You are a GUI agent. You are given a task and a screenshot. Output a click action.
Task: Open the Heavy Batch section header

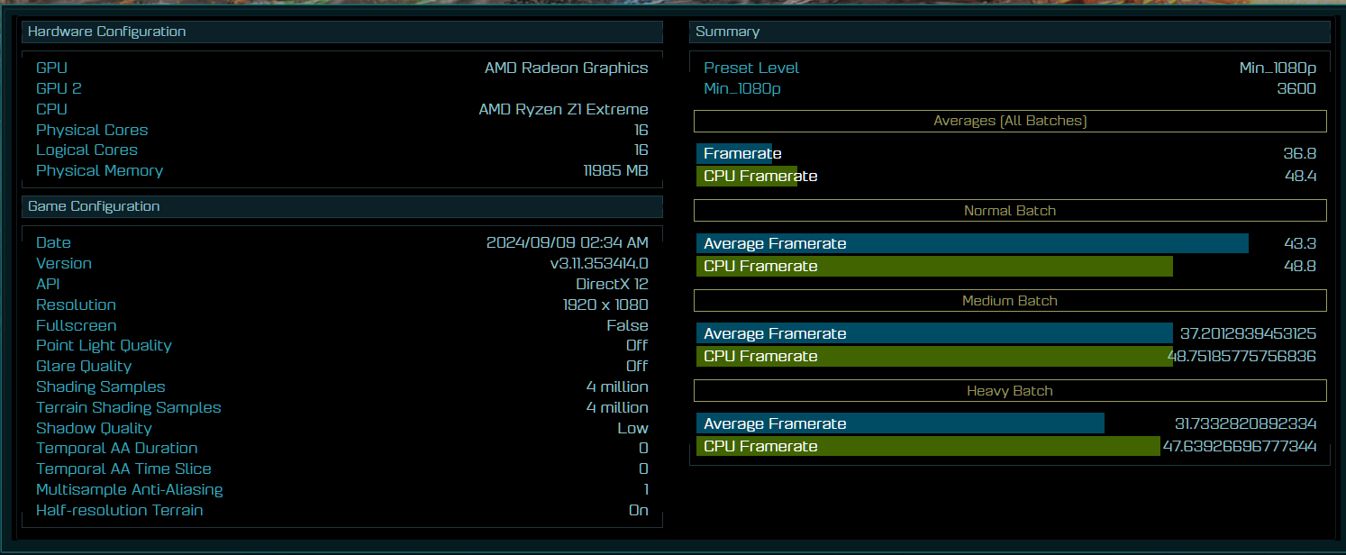[x=1010, y=391]
